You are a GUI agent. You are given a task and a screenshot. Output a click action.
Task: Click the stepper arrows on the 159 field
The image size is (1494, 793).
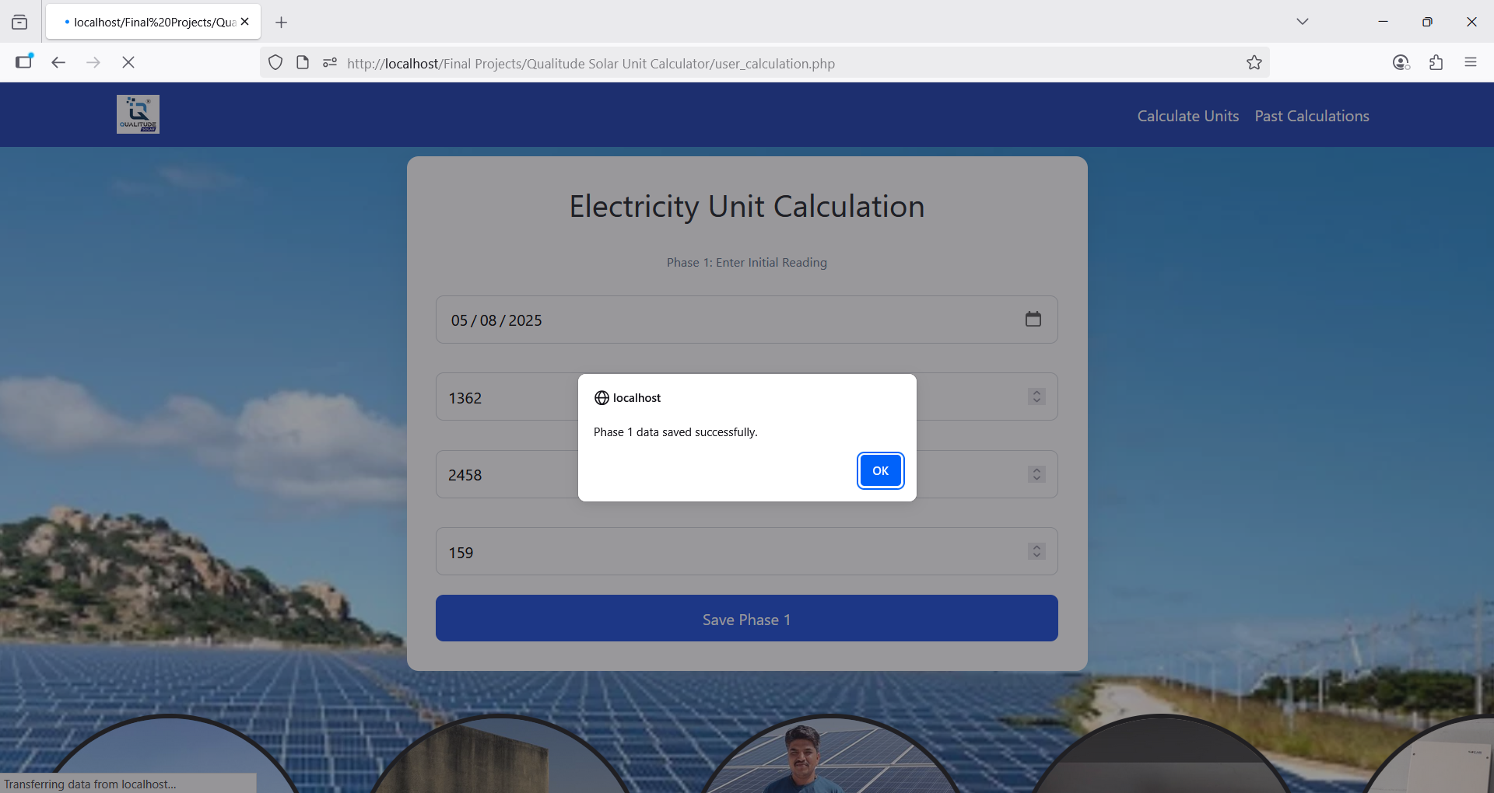coord(1036,551)
